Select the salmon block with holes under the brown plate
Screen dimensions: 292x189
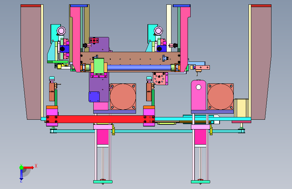[159, 78]
